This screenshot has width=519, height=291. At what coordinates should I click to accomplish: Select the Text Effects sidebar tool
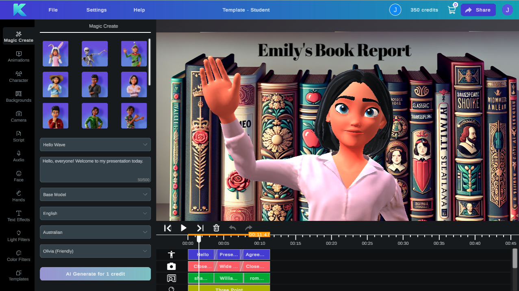[x=18, y=216]
